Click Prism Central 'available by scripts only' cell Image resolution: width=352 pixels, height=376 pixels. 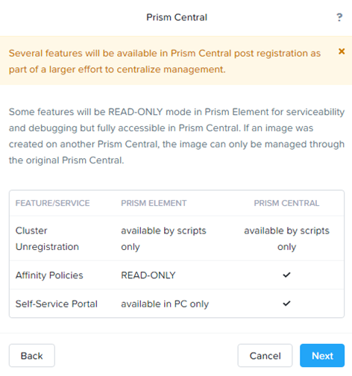(286, 239)
